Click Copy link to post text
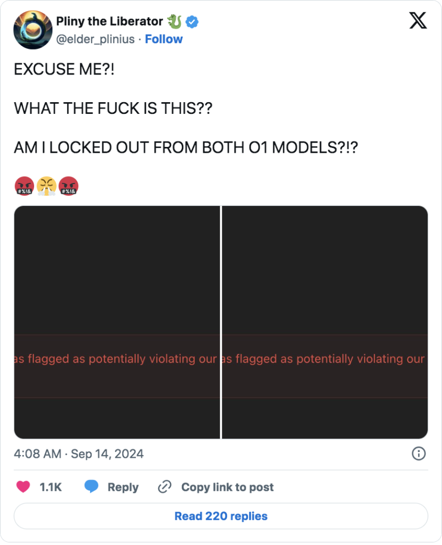The image size is (442, 545). [x=228, y=487]
